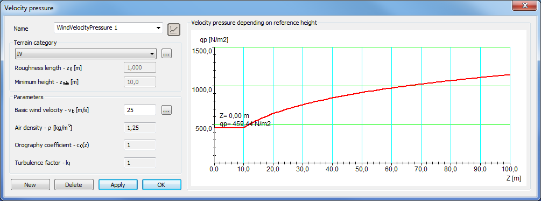Click the graph icon beside the Name field

174,29
